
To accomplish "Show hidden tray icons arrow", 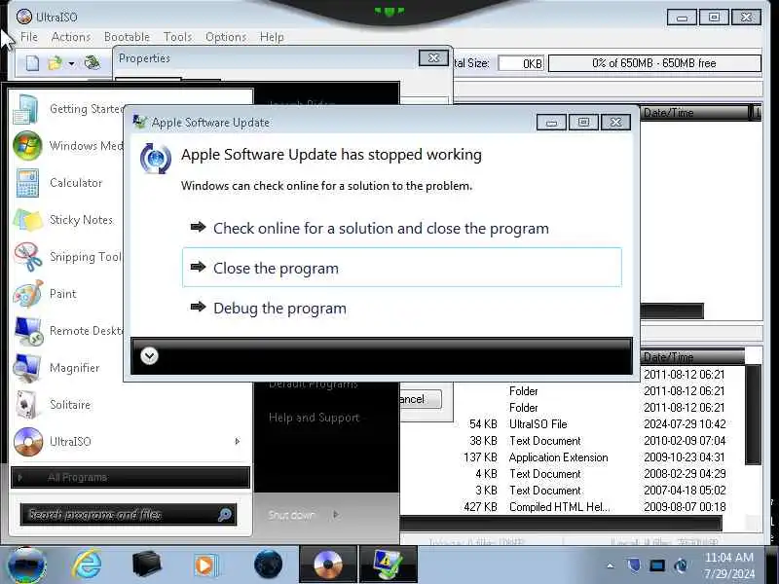I will click(611, 566).
